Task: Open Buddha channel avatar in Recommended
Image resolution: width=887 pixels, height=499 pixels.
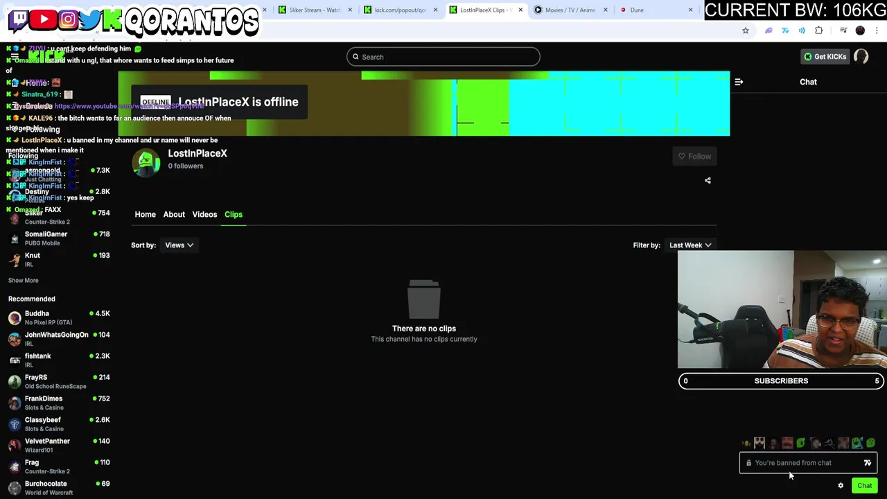Action: [x=15, y=318]
